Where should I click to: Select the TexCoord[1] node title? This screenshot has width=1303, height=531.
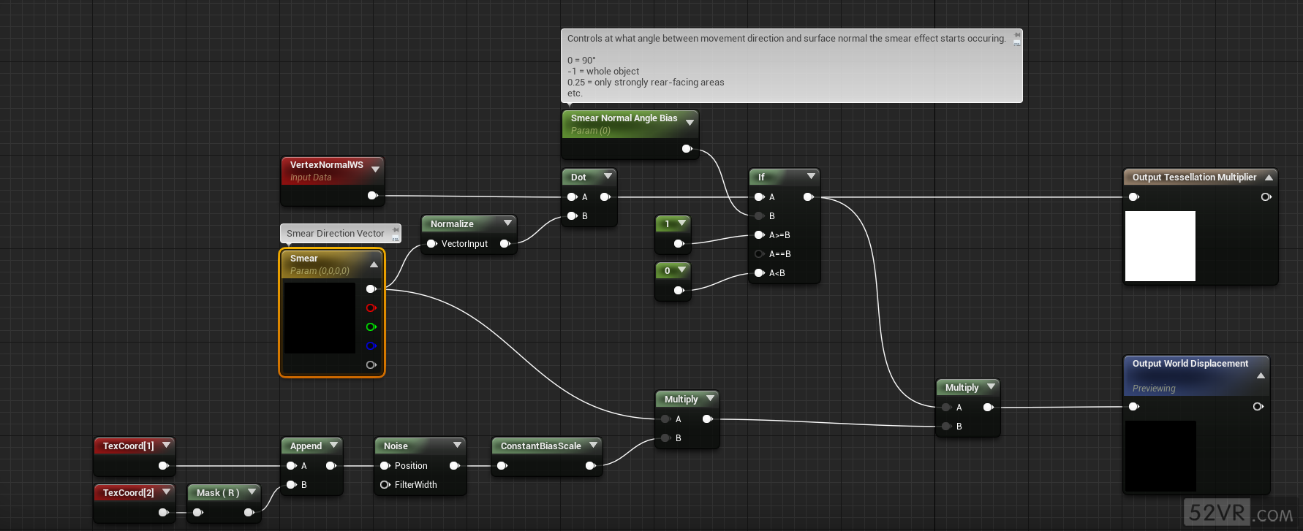pyautogui.click(x=128, y=446)
